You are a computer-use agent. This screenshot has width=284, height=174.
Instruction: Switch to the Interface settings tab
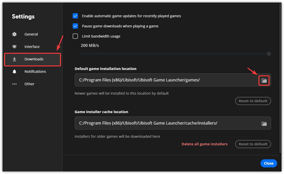(x=32, y=47)
